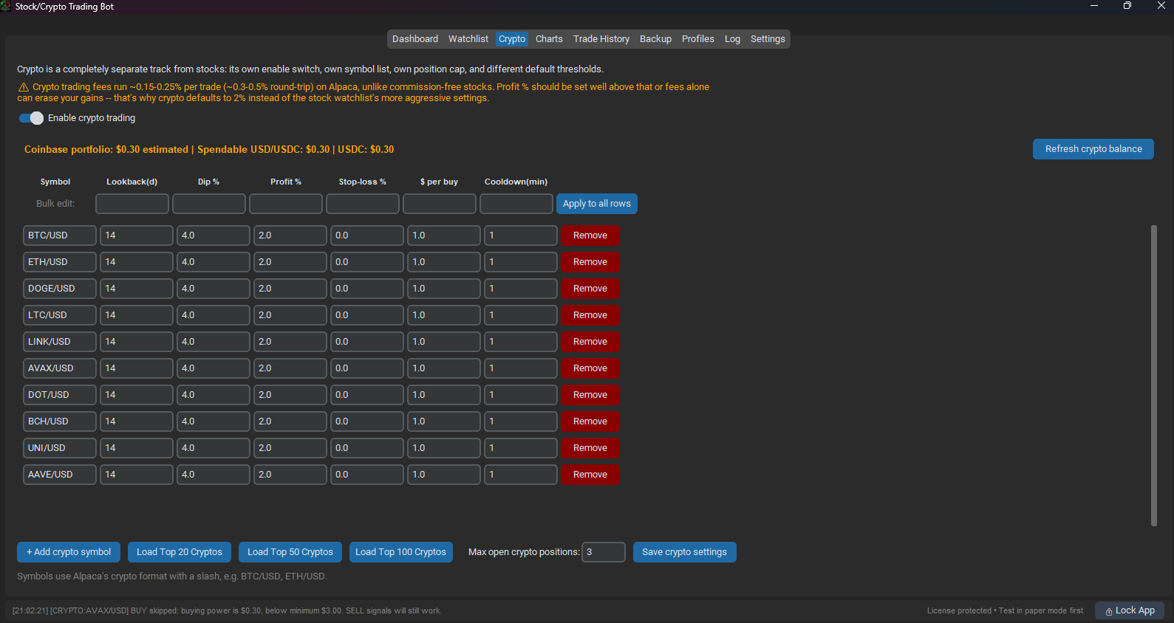
Task: Click the BTC/USD symbol field
Action: tap(60, 235)
